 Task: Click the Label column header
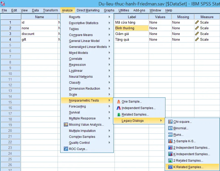point(131,16)
